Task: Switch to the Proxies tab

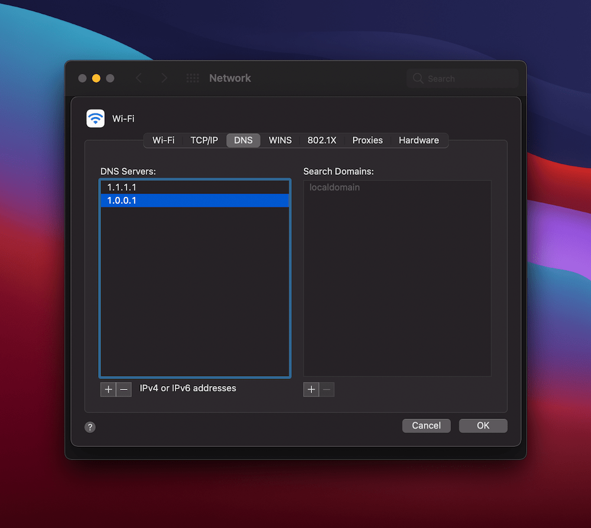Action: click(x=367, y=140)
